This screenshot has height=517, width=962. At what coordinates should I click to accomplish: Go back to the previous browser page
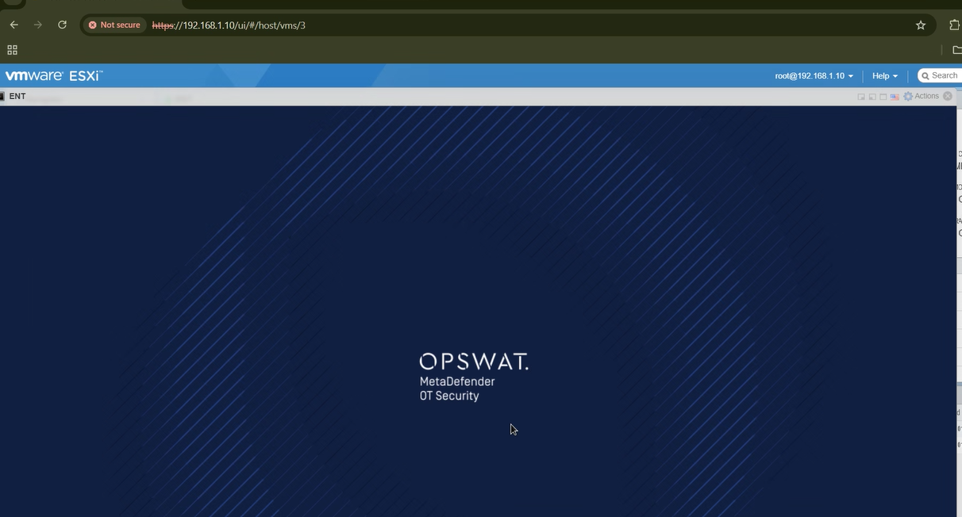[13, 25]
